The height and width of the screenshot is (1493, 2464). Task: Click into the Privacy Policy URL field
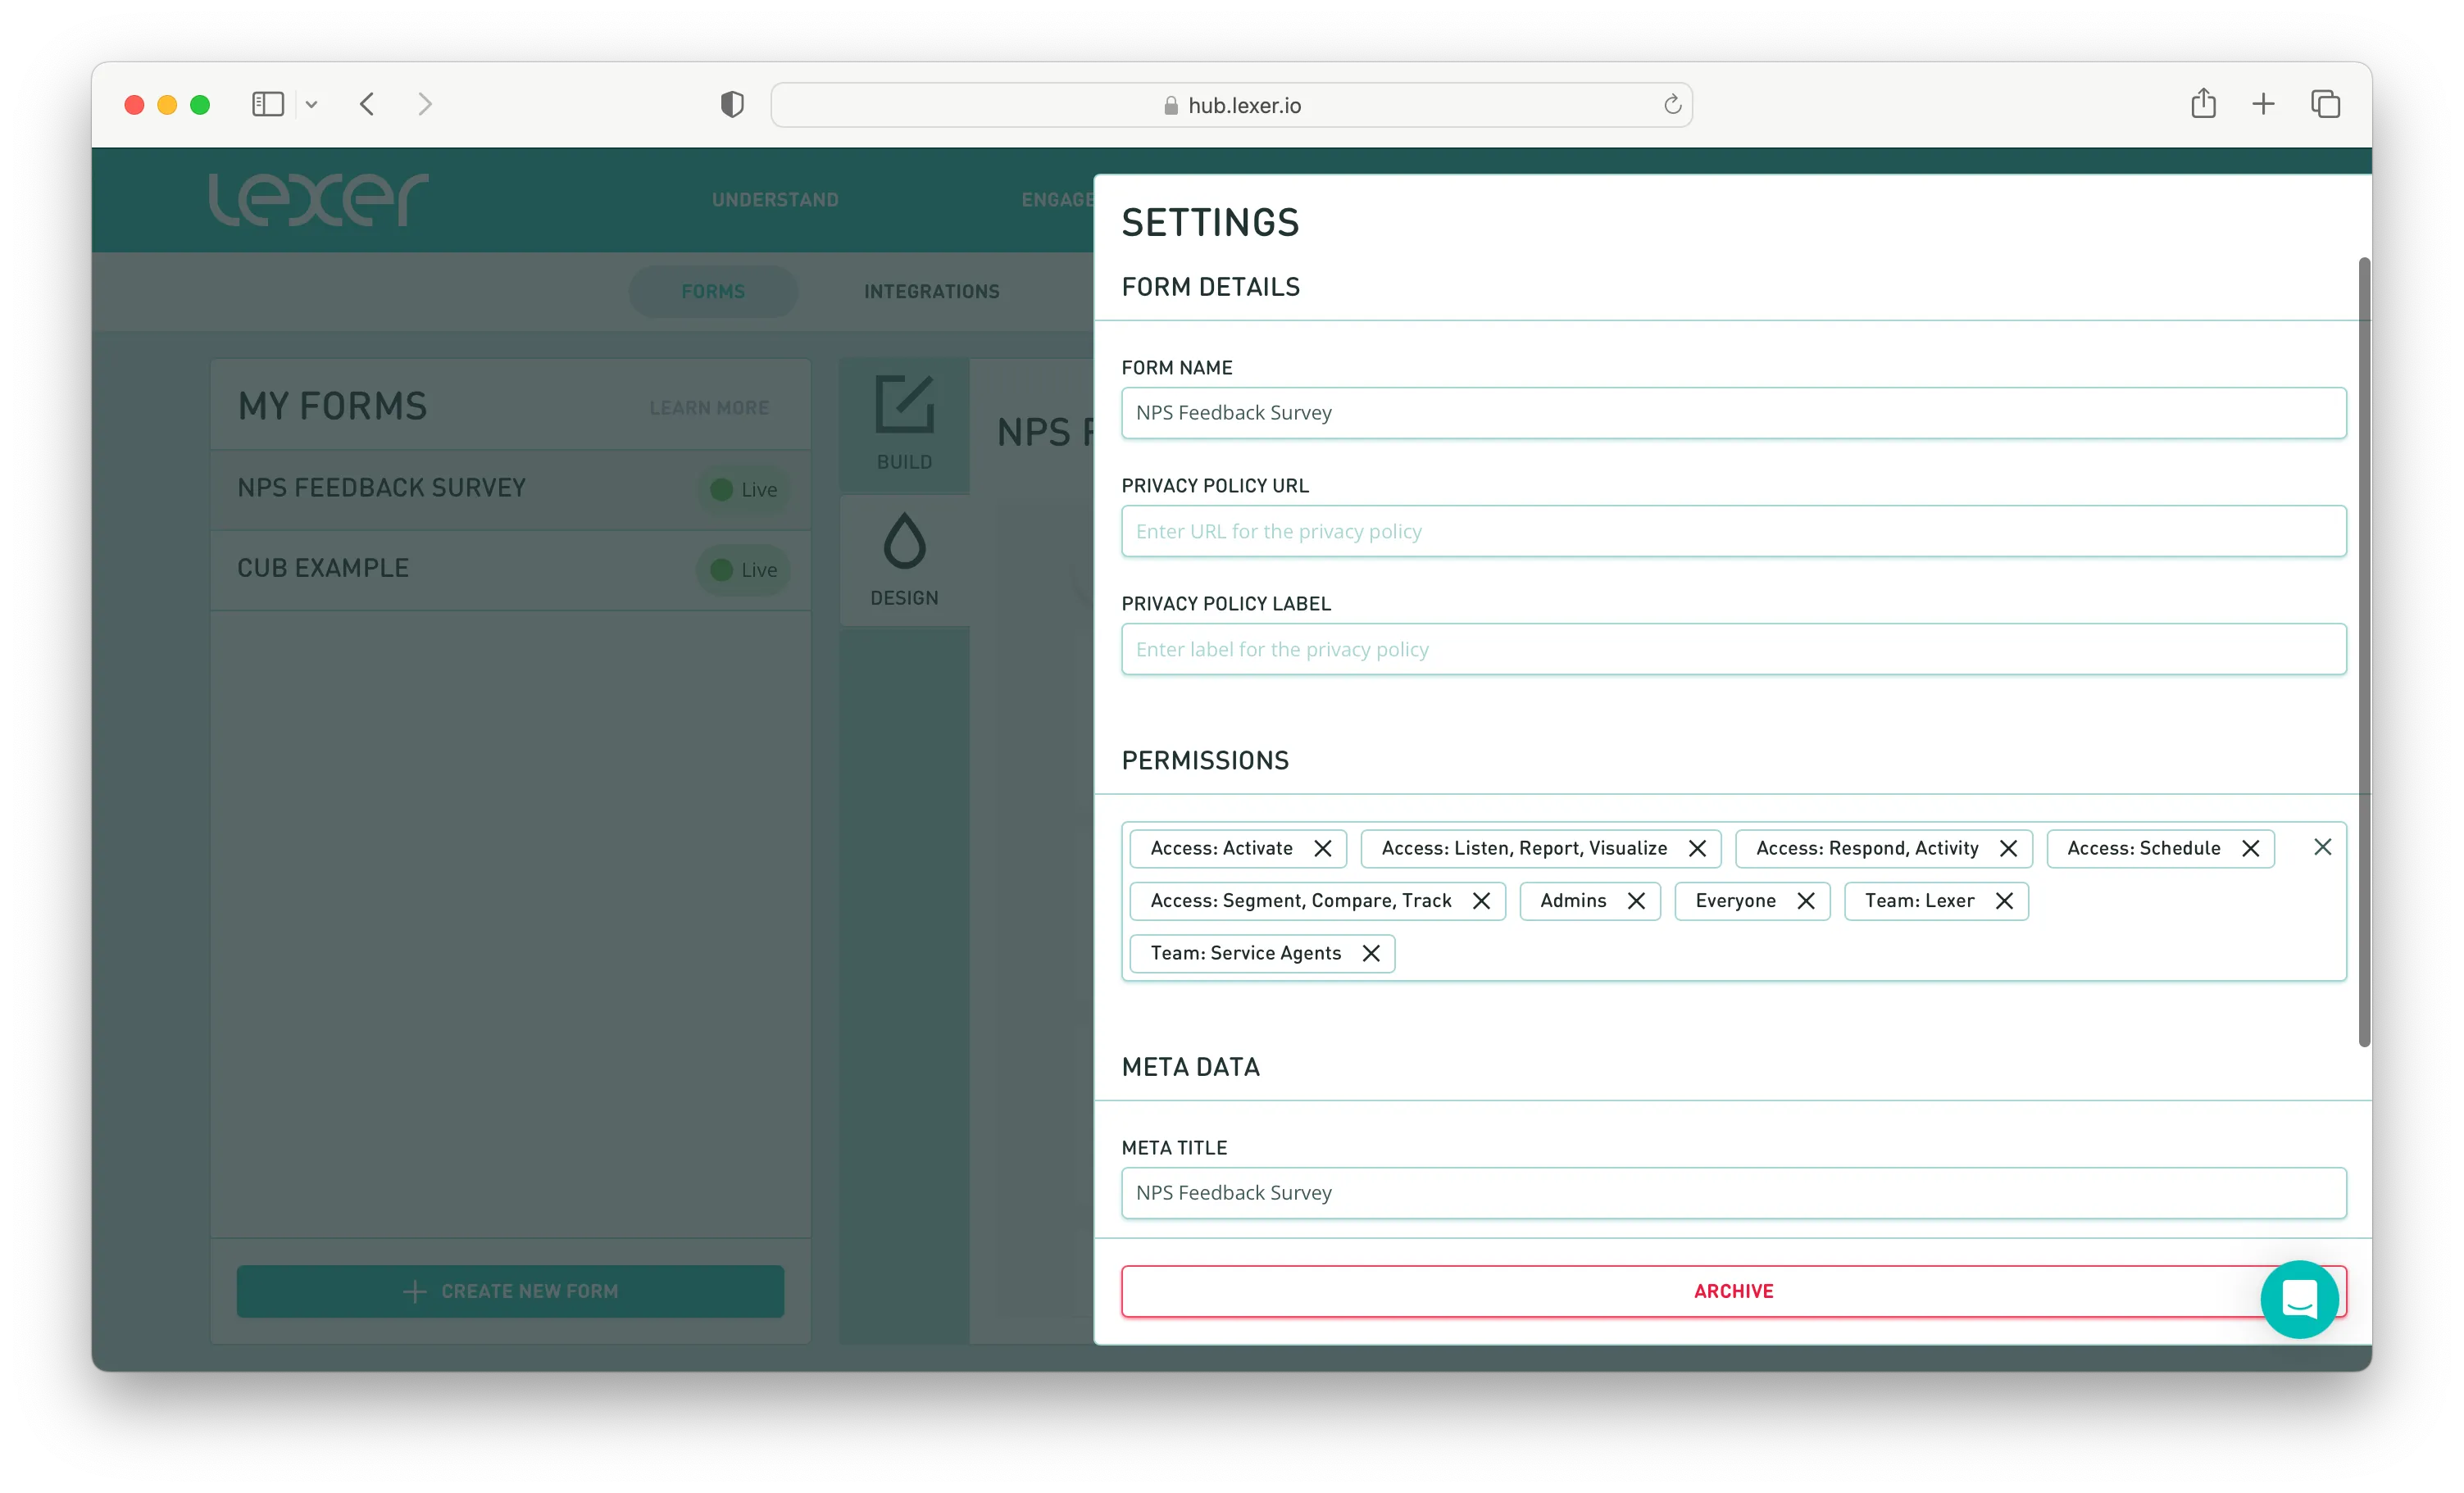1733,531
